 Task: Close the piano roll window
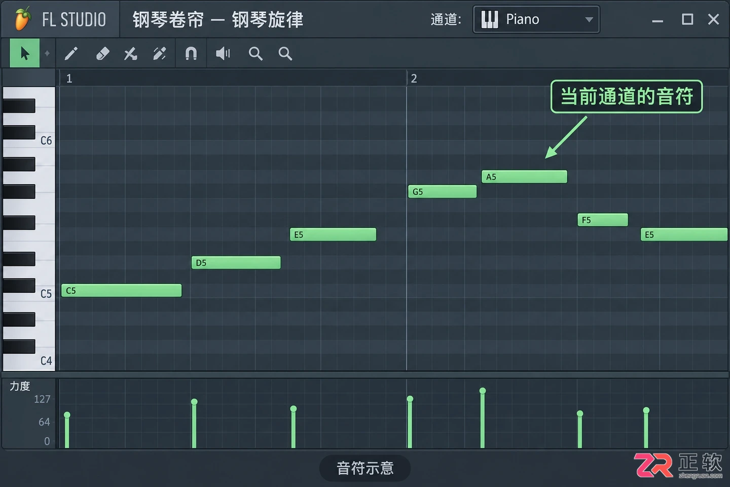(x=714, y=19)
